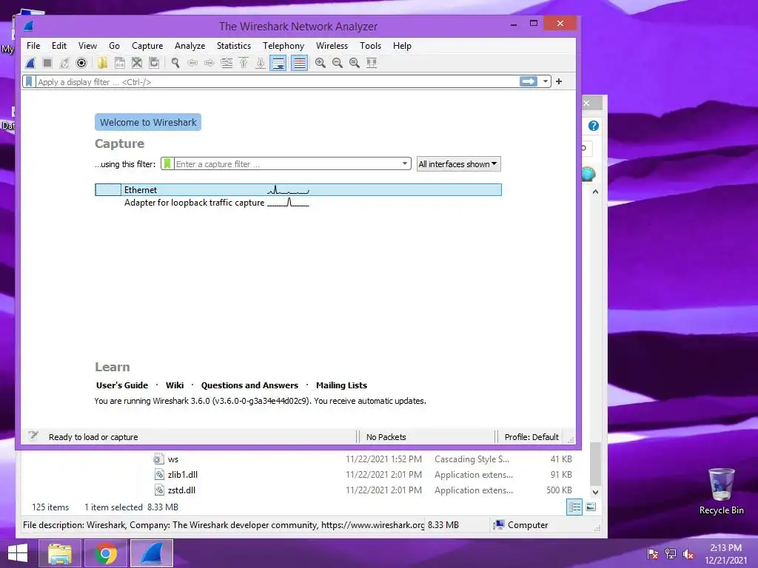
Task: Open the Help menu
Action: click(402, 45)
